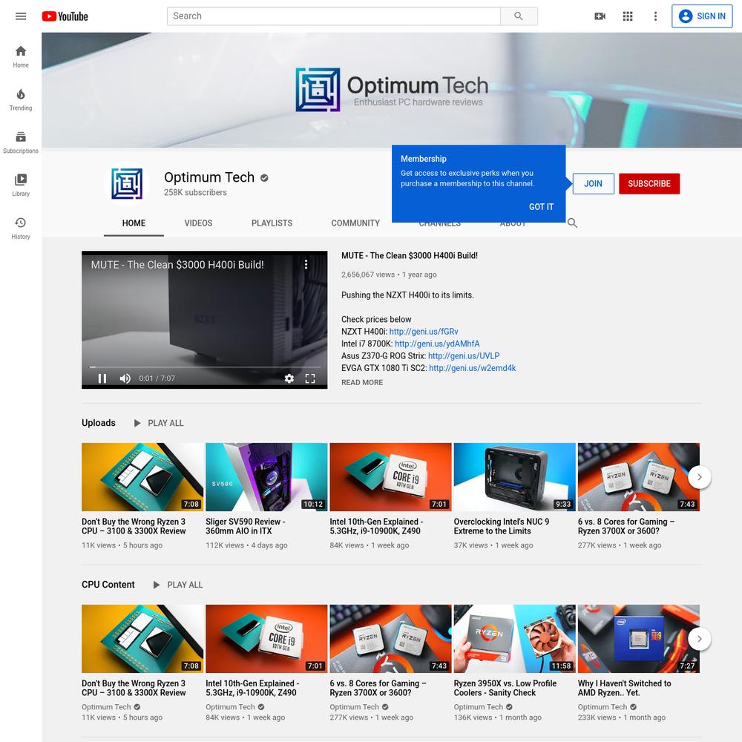
Task: Pause the featured video
Action: pos(102,378)
